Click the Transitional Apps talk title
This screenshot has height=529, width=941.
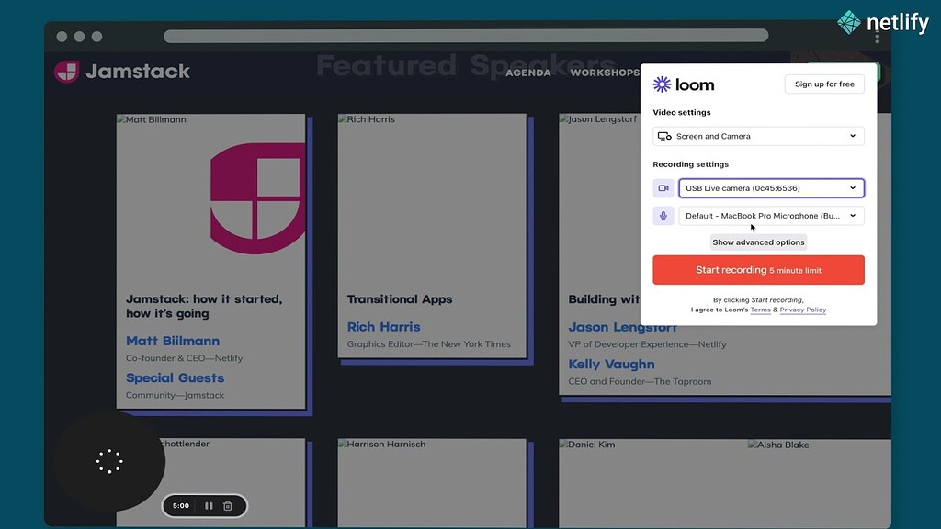(x=400, y=299)
